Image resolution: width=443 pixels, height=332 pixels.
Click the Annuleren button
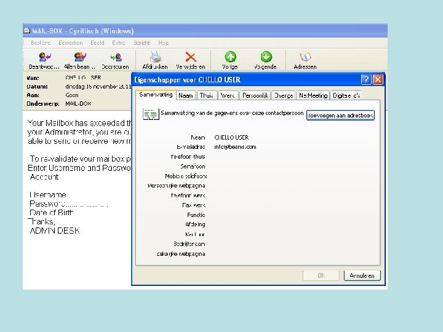(362, 275)
